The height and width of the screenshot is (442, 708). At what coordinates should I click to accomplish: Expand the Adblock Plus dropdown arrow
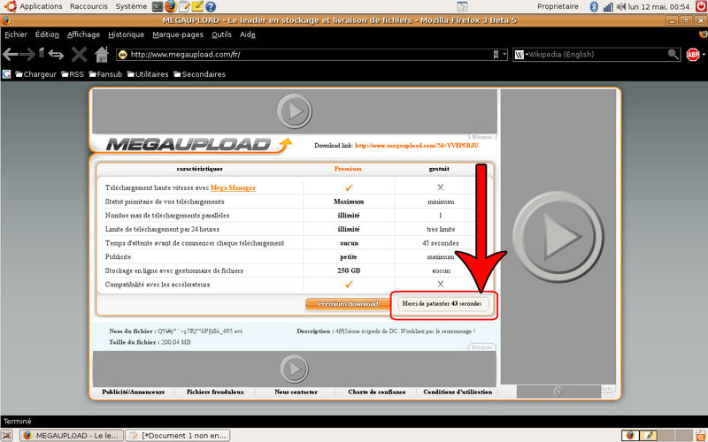[704, 55]
